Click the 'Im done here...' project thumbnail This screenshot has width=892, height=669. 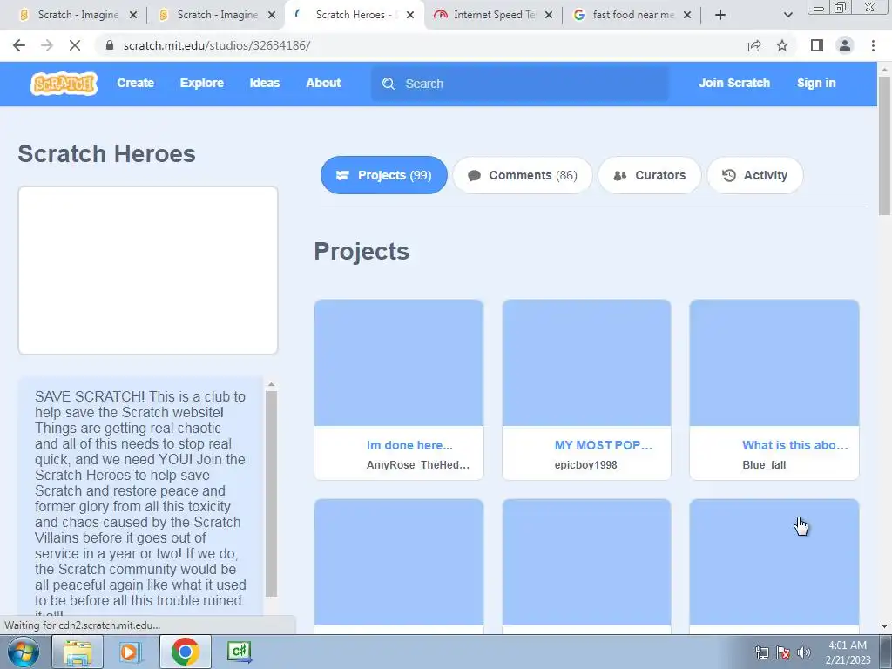399,363
